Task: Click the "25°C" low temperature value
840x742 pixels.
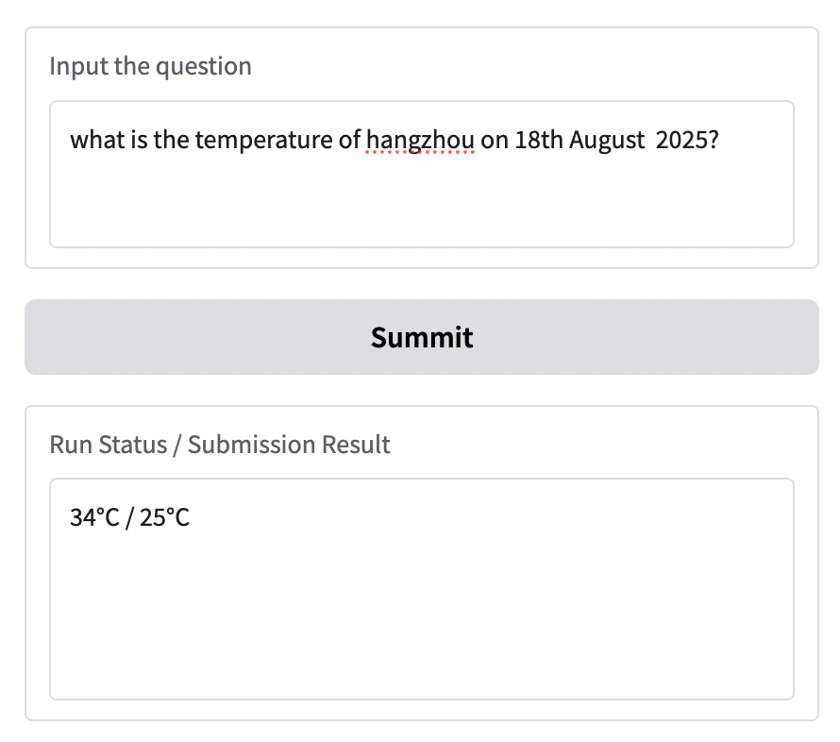Action: [x=165, y=517]
